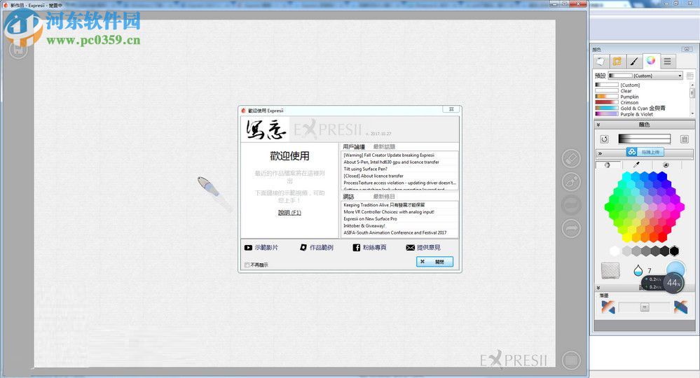This screenshot has height=378, width=700.
Task: Click the brush edit round canvas button
Action: click(571, 181)
